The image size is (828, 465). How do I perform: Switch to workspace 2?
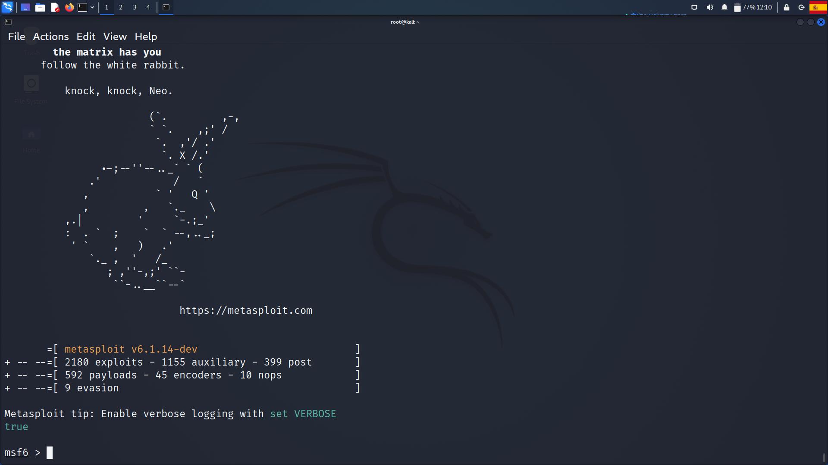click(x=121, y=7)
